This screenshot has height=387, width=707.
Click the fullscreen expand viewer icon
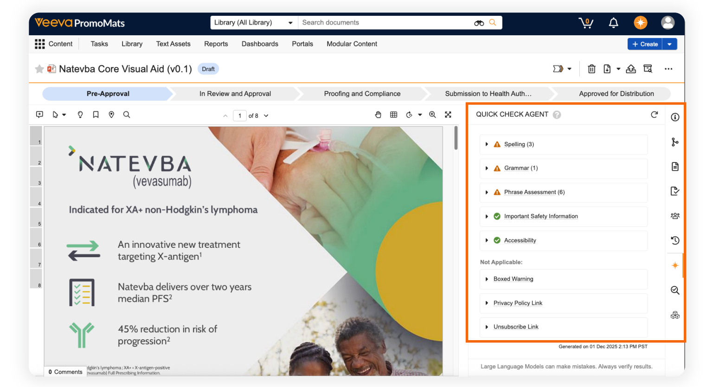(448, 115)
